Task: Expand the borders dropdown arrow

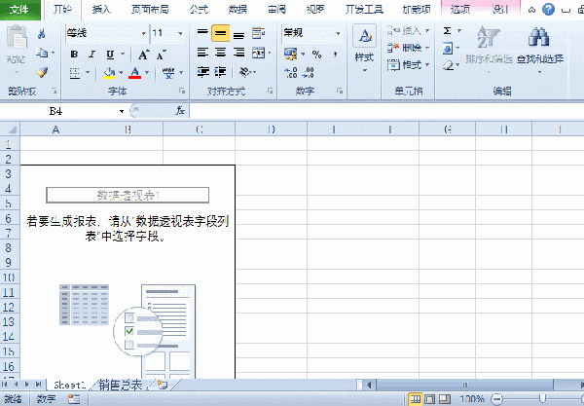Action: pos(88,73)
